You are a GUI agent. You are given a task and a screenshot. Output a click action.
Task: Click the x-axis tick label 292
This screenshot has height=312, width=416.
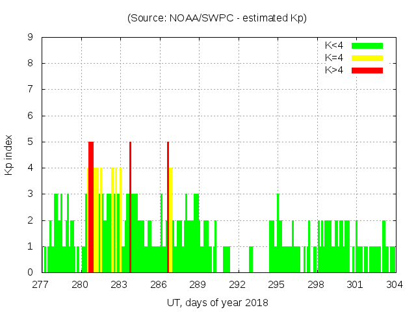tap(238, 285)
